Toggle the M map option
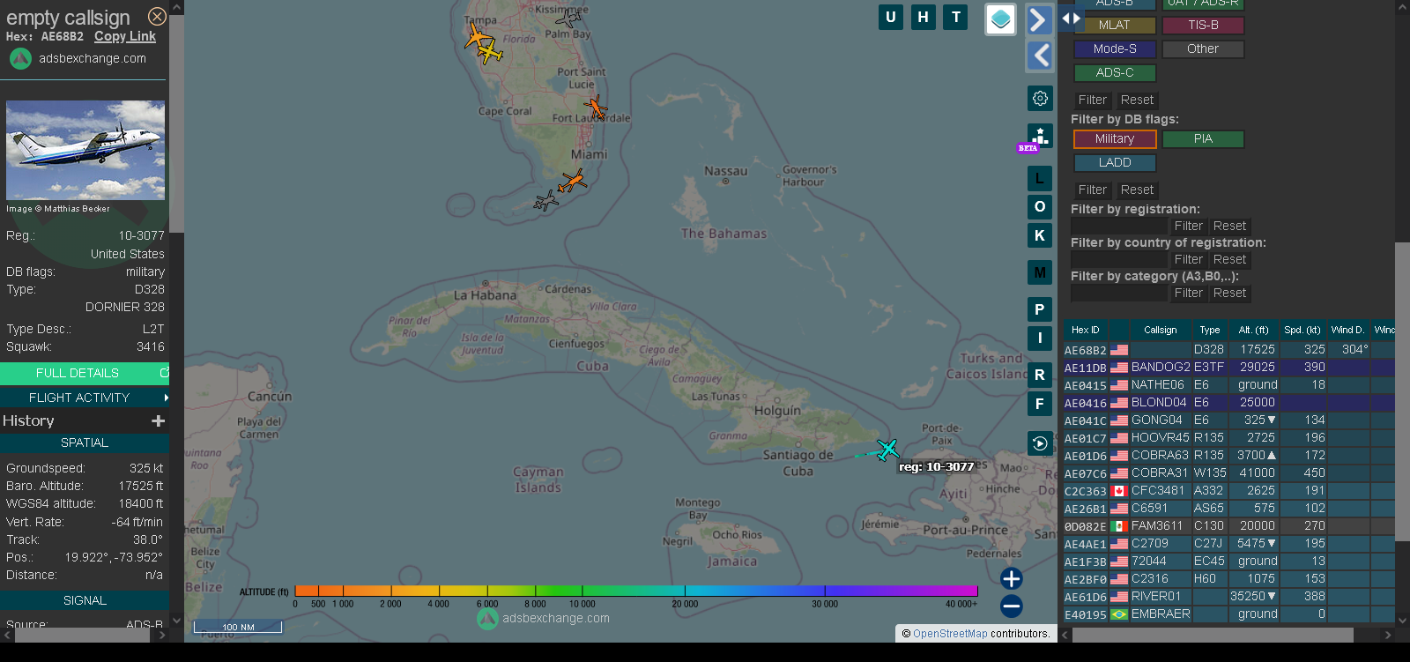The image size is (1410, 662). tap(1040, 272)
